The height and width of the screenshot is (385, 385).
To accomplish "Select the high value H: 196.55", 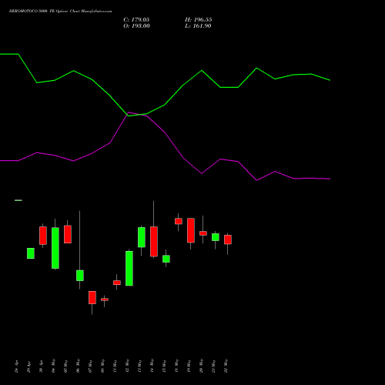I will tap(199, 20).
